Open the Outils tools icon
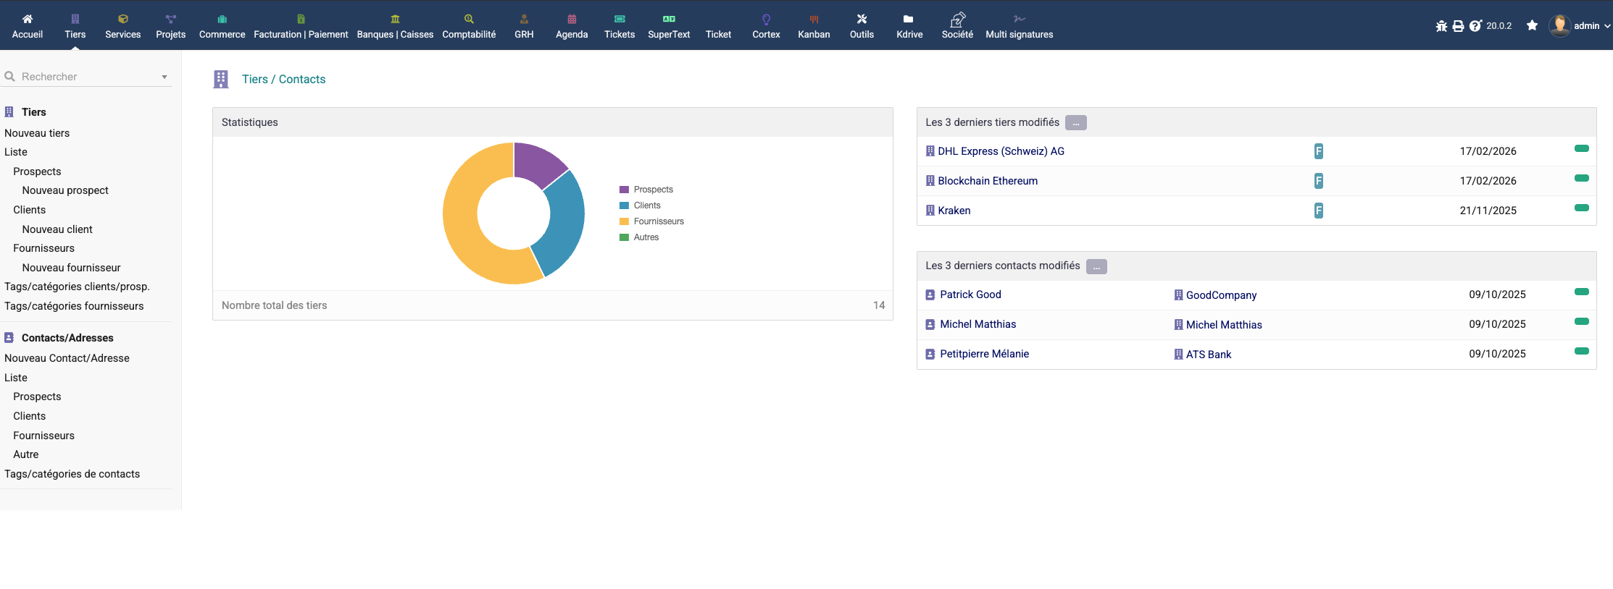1613x589 pixels. [862, 20]
